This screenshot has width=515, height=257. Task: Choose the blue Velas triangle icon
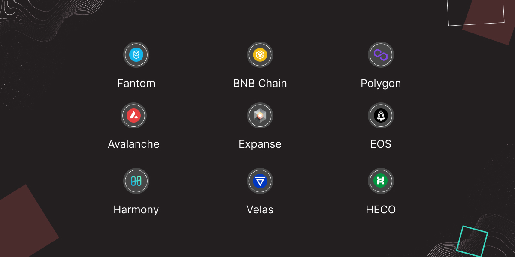pos(260,181)
